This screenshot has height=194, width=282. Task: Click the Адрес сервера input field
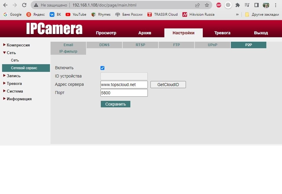coord(124,85)
